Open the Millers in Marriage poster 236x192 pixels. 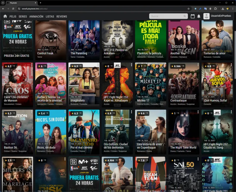17,174
